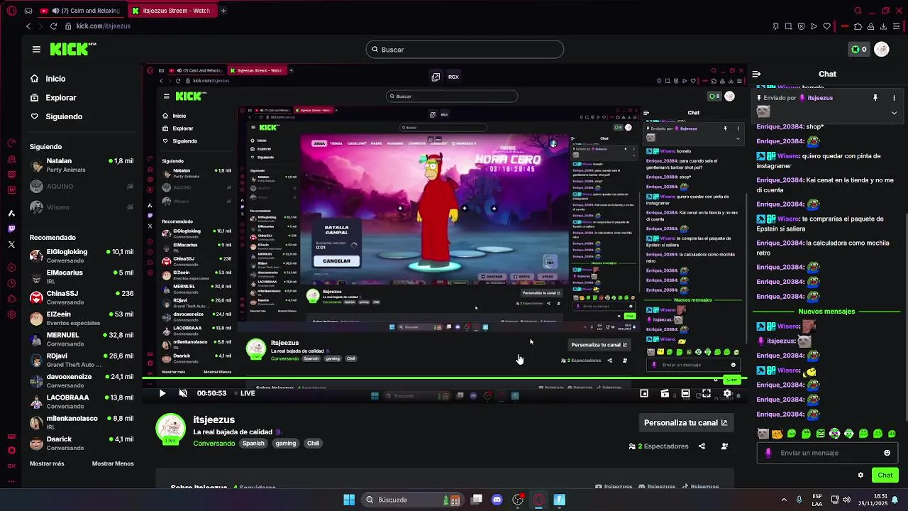Jump to Nuevos mensajes in chat
Image resolution: width=908 pixels, height=511 pixels.
826,312
